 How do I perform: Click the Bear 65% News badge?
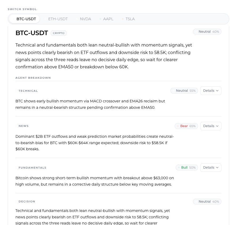point(186,126)
